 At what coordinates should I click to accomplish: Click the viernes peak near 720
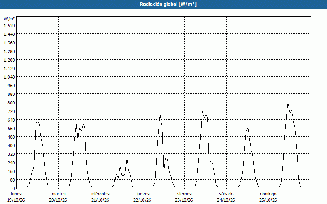coord(202,111)
